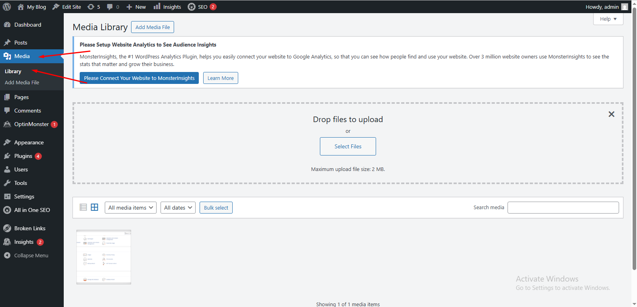Switch to grid view icon

coord(94,207)
